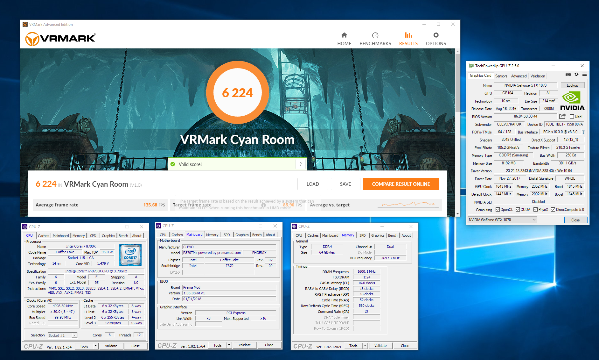Open Tools dropdown arrow in CPU-Z CPU window
599x360 pixels.
coord(95,346)
